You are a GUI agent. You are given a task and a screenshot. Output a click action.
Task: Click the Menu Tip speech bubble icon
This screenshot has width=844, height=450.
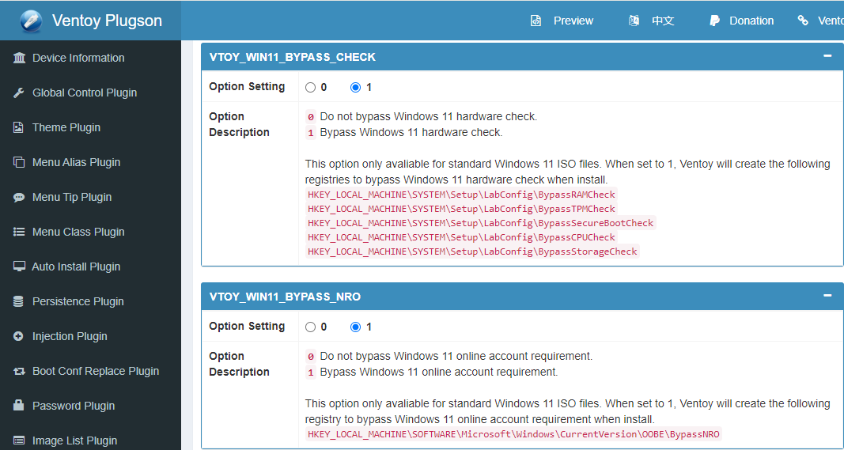(x=19, y=198)
